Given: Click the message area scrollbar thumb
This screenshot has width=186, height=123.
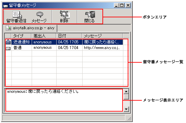Looking at the screenshot, I should coord(126,97).
